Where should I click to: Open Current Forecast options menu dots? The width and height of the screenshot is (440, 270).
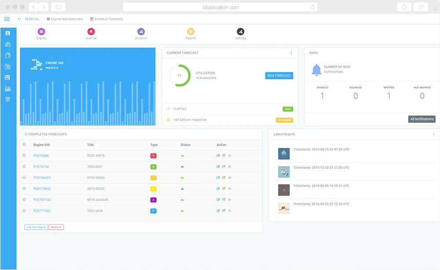tap(291, 53)
